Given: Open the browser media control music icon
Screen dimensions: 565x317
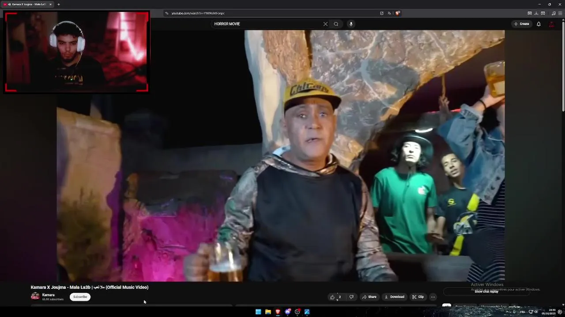Looking at the screenshot, I should pos(554,13).
